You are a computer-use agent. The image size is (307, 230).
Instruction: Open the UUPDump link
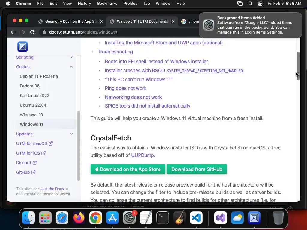[x=142, y=155]
